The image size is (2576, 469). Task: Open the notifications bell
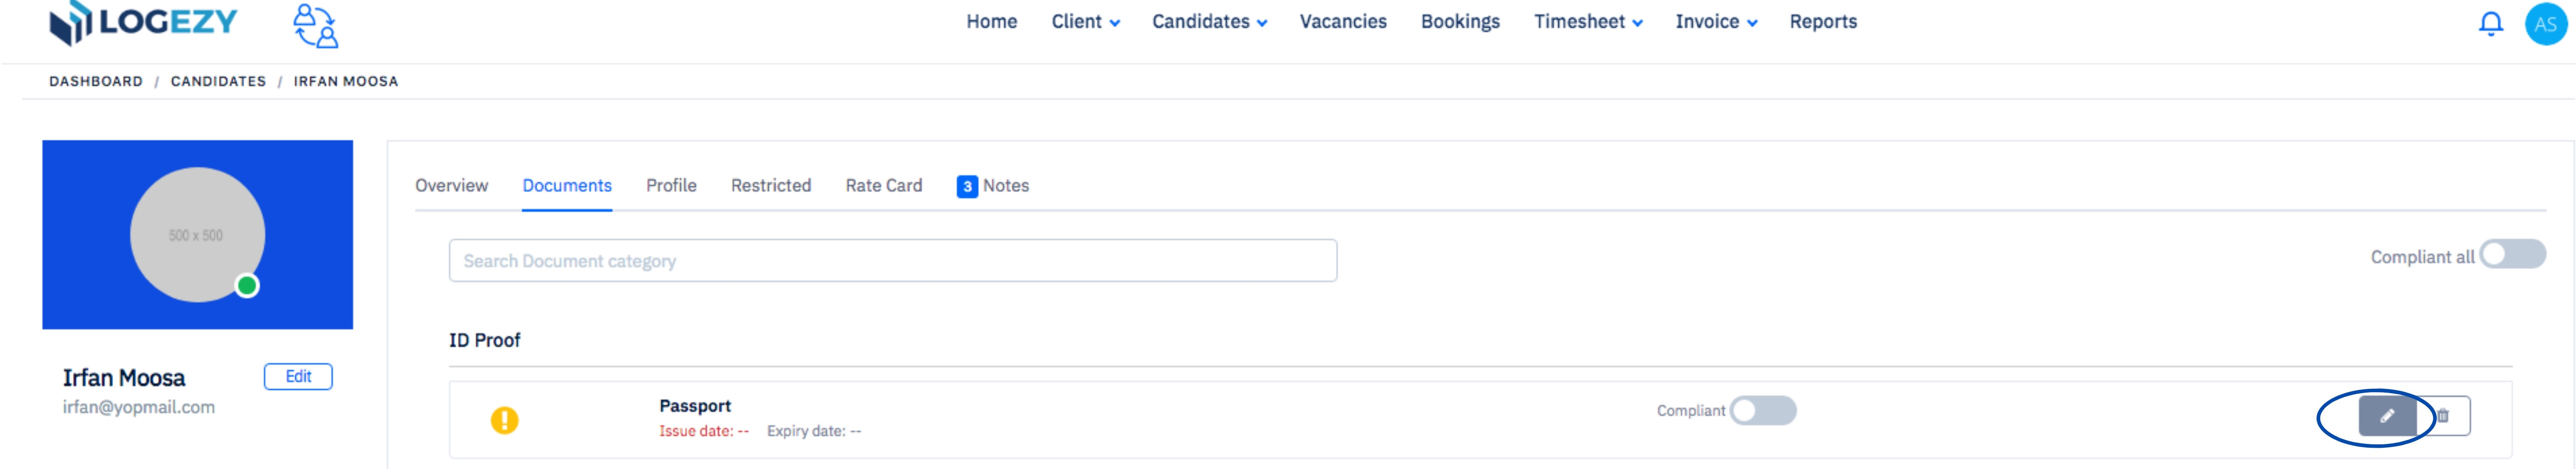click(x=2490, y=24)
